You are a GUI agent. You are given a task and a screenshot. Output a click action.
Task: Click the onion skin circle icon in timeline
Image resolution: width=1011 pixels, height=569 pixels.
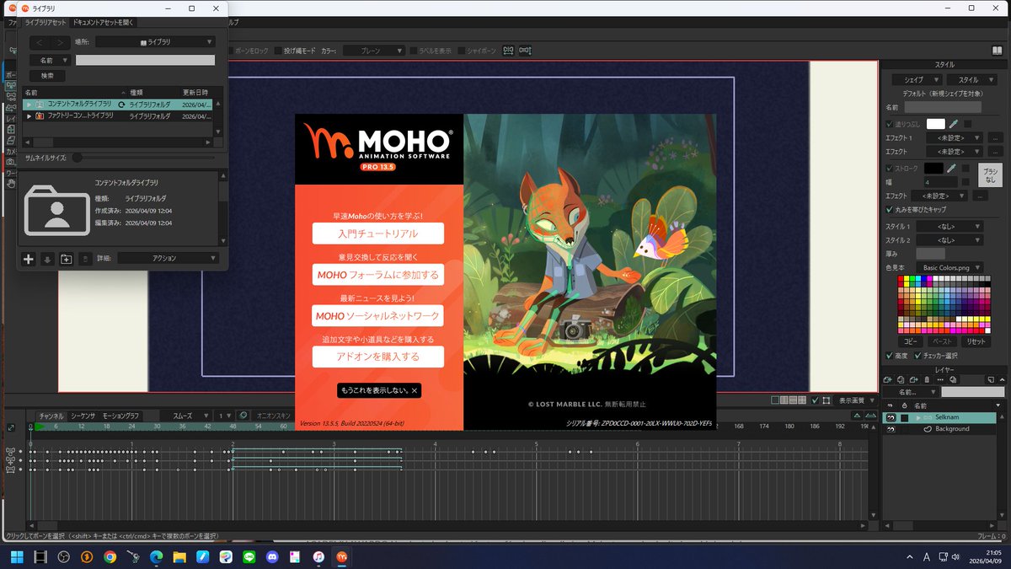tap(243, 416)
